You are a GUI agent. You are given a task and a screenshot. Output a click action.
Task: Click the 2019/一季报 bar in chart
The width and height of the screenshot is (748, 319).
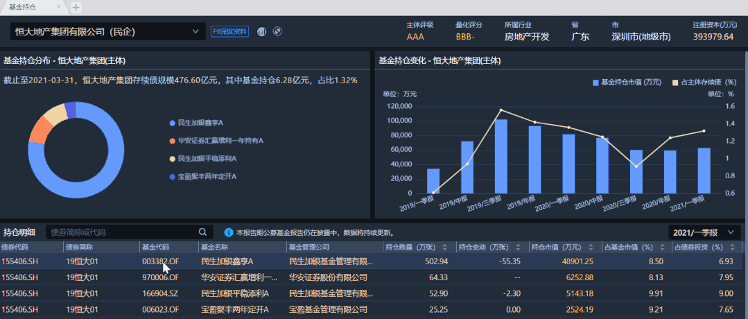click(433, 181)
